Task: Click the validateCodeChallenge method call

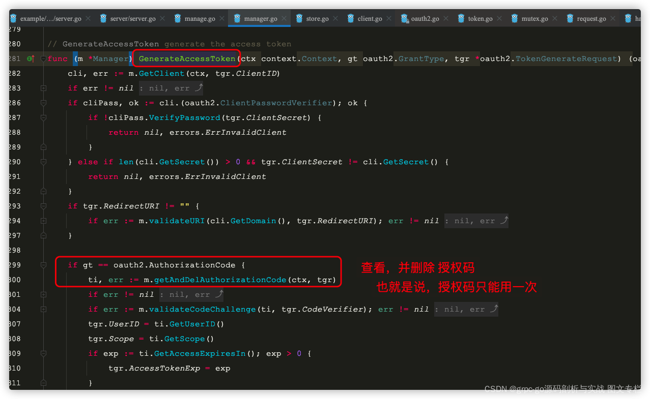Action: 203,310
